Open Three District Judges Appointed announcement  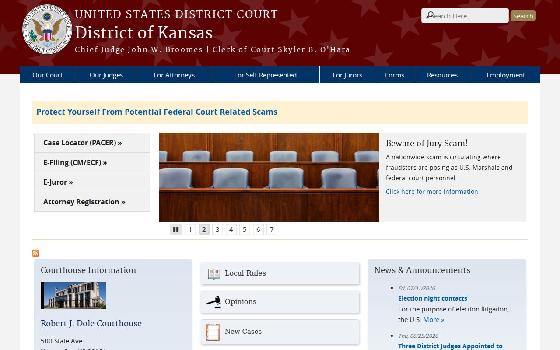click(x=450, y=346)
